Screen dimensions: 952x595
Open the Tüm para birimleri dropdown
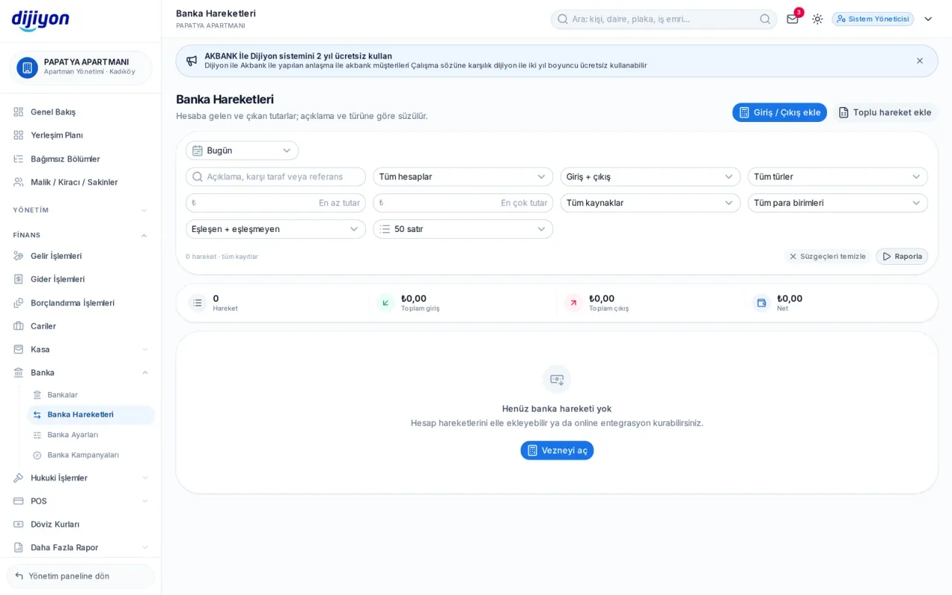point(837,202)
